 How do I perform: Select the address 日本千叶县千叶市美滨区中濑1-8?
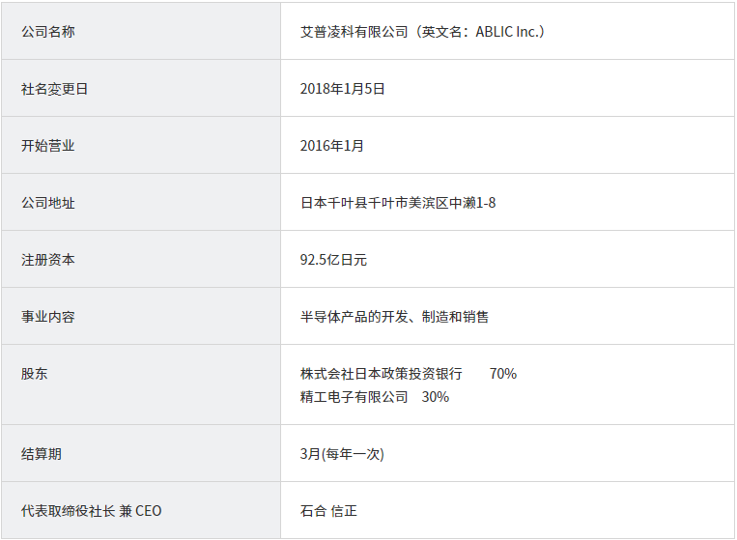point(398,203)
